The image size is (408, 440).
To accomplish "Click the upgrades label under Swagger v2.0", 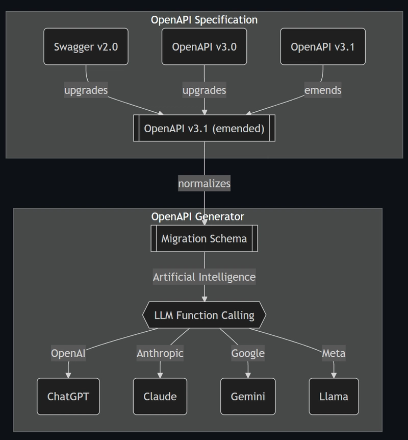I will [86, 90].
